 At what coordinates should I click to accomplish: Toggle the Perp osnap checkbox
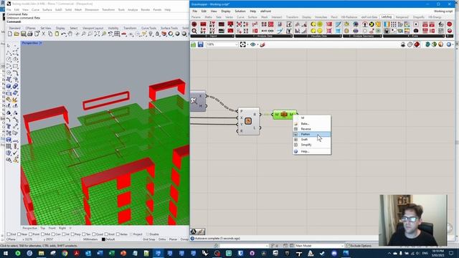pyautogui.click(x=72, y=234)
